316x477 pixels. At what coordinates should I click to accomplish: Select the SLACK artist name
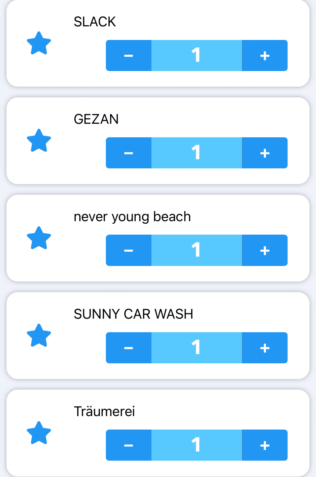tap(95, 22)
